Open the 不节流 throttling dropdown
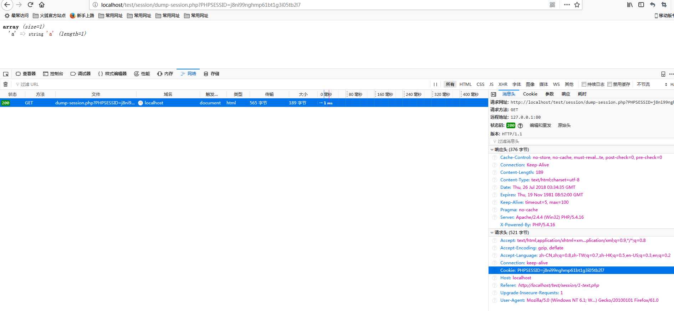 (652, 84)
